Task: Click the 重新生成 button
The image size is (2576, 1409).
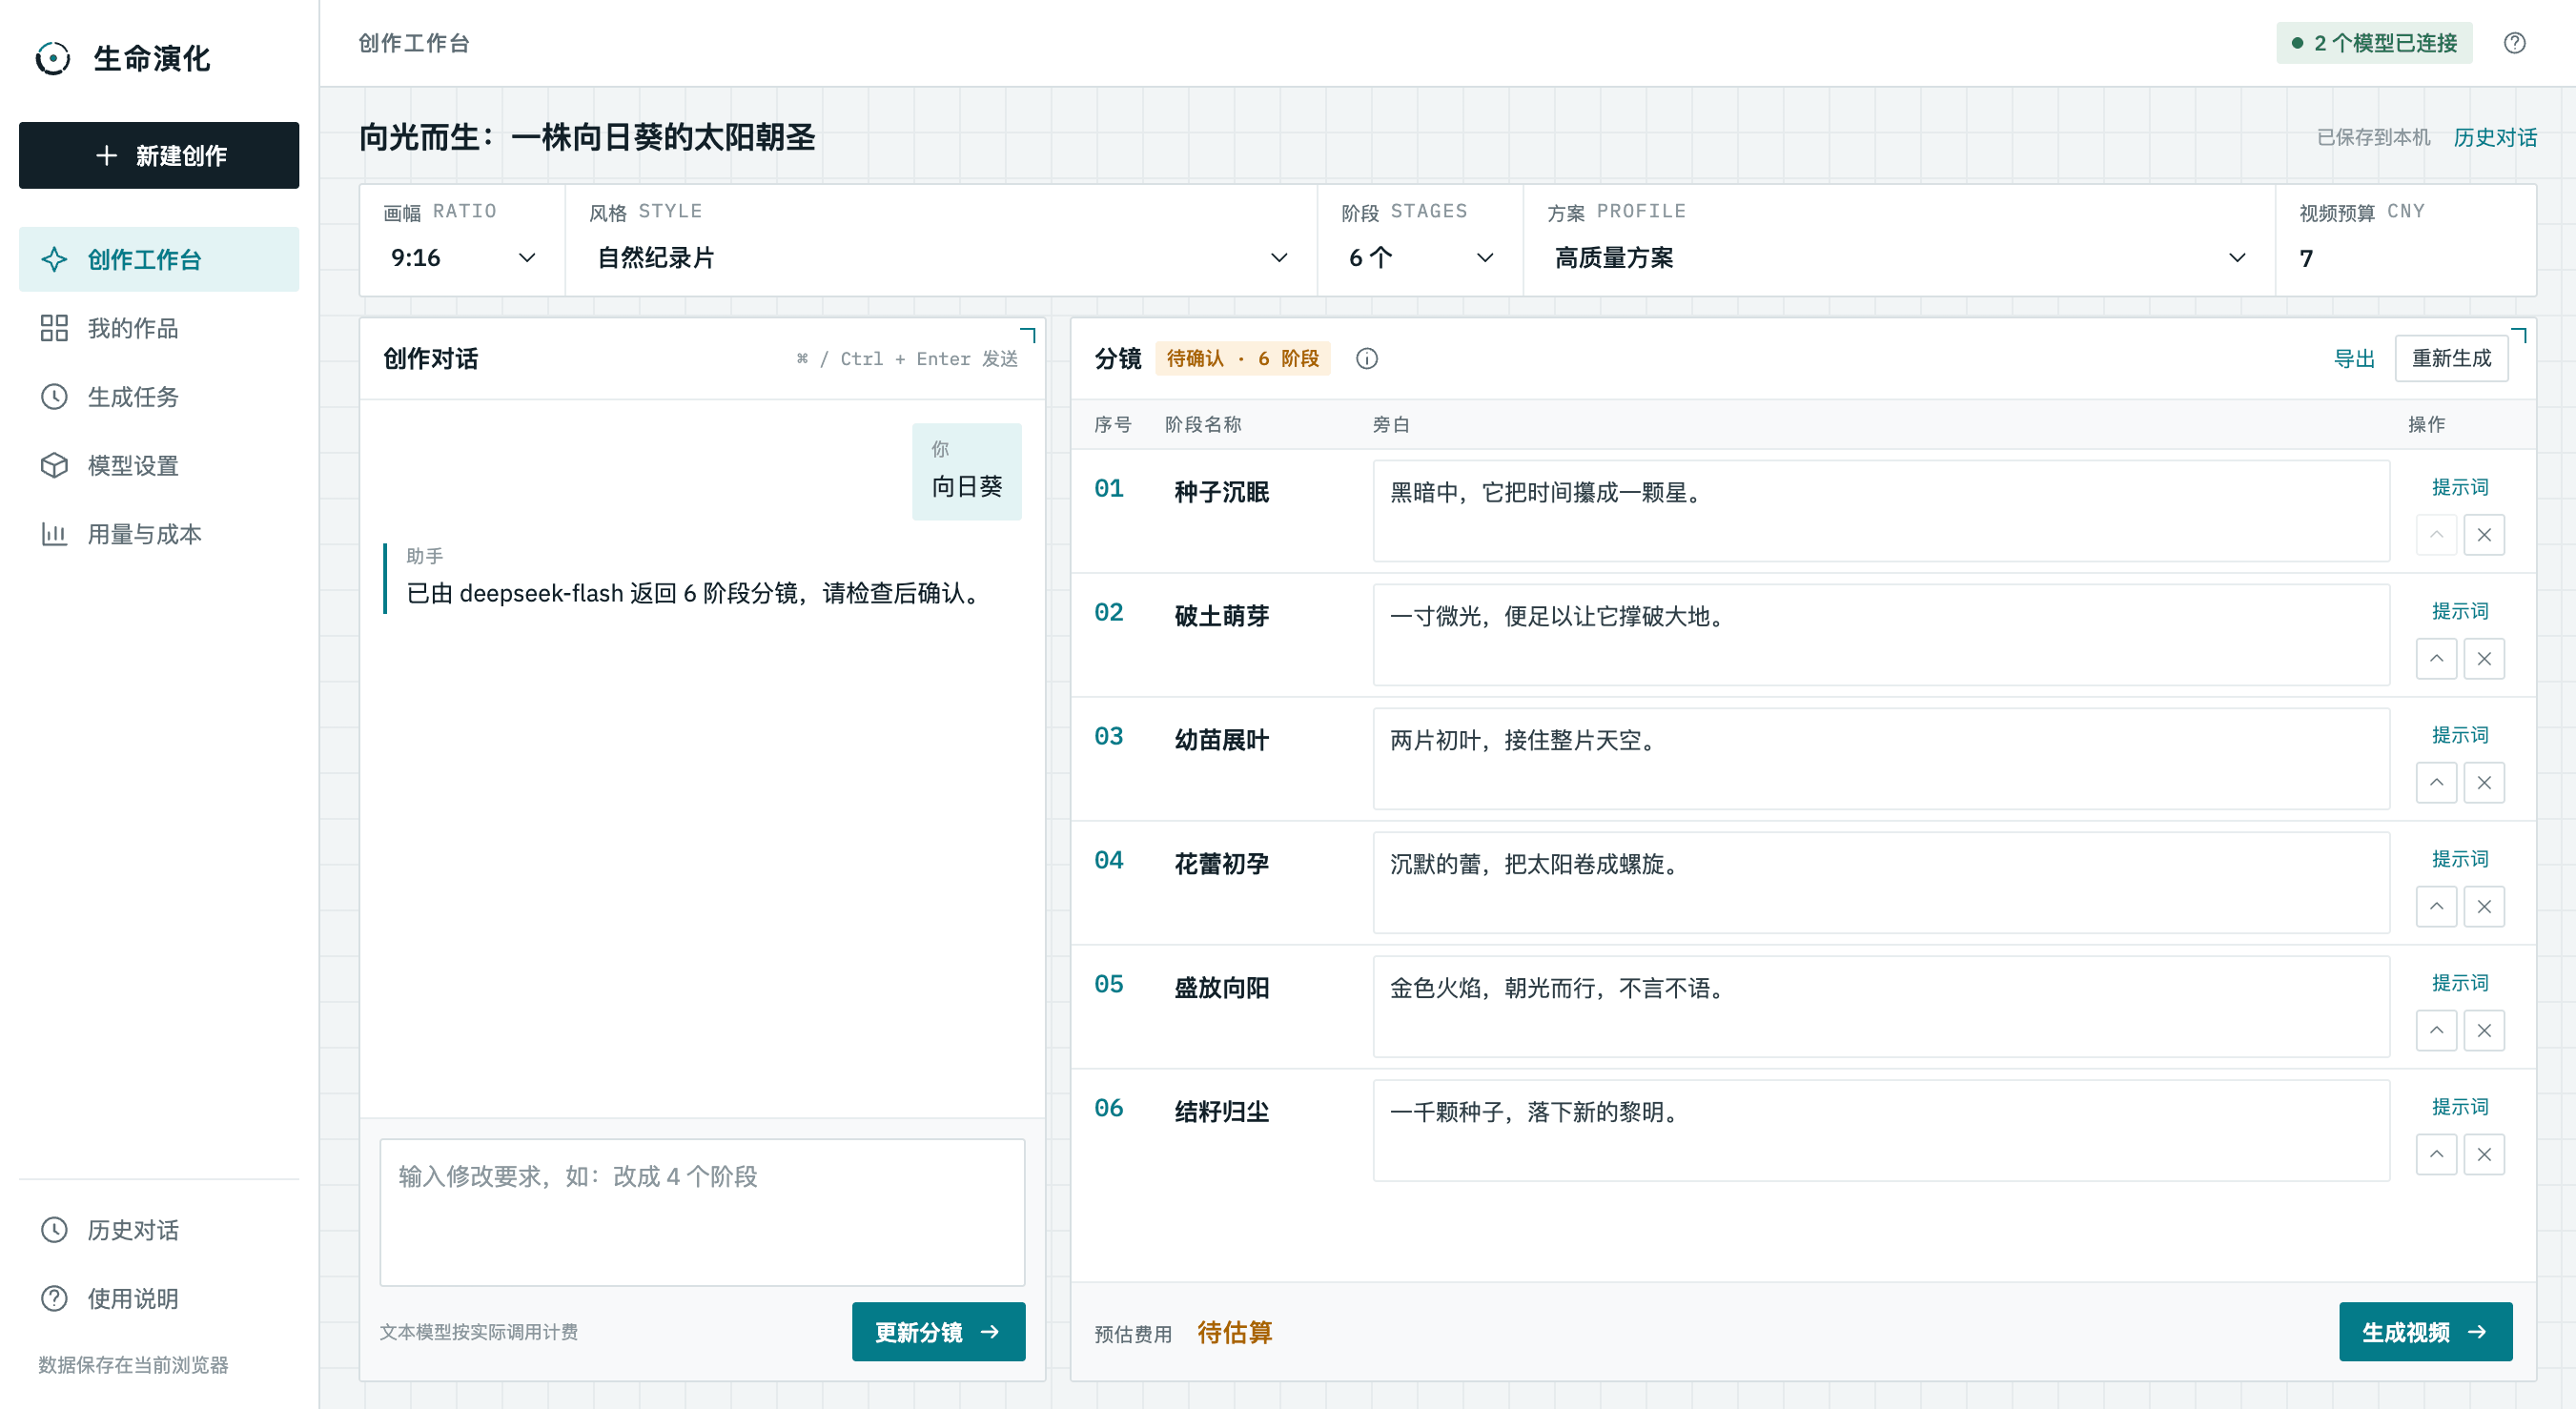Action: (x=2451, y=358)
